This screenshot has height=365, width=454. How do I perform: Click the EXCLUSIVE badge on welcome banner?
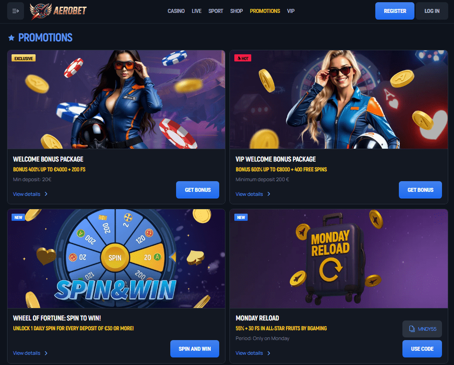[x=24, y=58]
